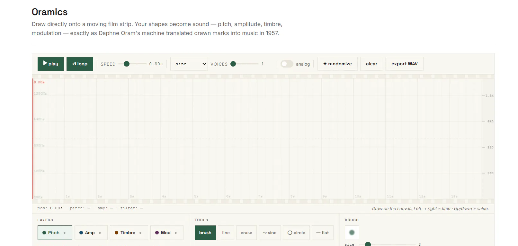Adjust the VOICES slider
Screen dimensions: 518x246
tap(245, 64)
